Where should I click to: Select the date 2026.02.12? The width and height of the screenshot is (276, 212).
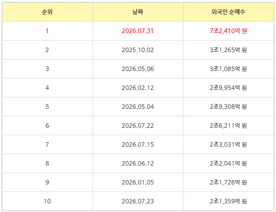click(138, 88)
